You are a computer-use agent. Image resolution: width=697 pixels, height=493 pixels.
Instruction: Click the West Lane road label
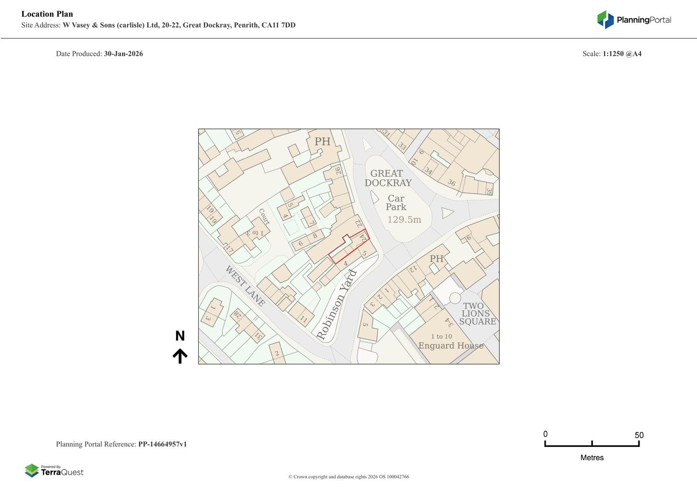245,286
